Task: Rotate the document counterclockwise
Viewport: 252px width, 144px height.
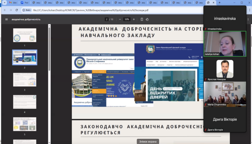Action: (x=147, y=19)
